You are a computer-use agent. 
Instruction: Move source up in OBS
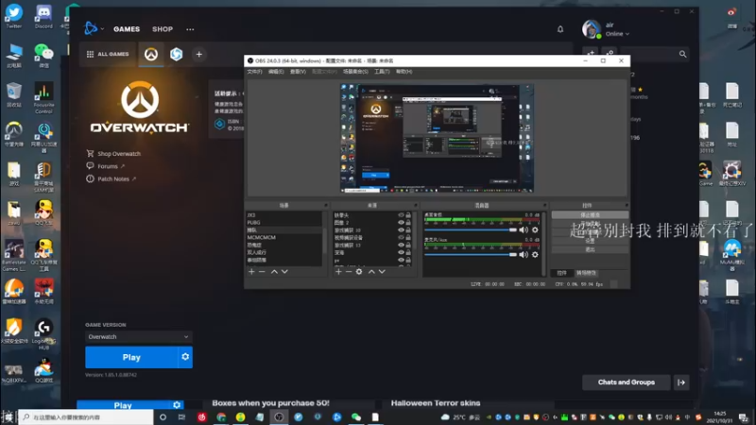click(x=371, y=272)
